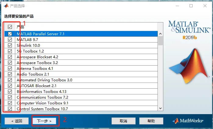Uncheck the Control System Toolbox 10.7 checkbox
This screenshot has height=129, width=213.
[10, 109]
